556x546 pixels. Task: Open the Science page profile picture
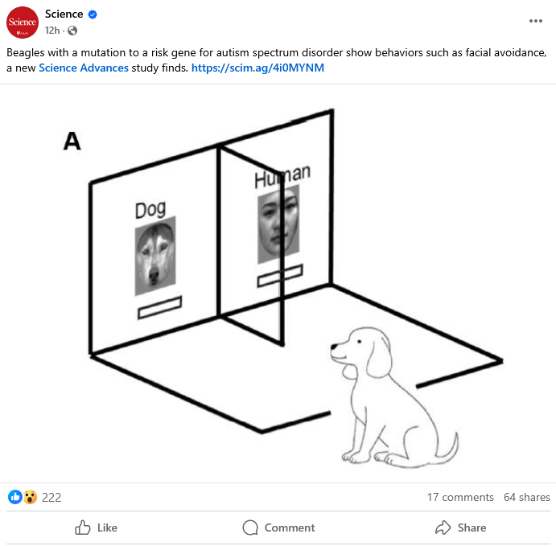tap(23, 23)
